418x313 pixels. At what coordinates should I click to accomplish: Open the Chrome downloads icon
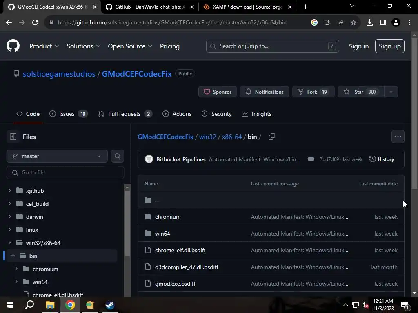[369, 23]
